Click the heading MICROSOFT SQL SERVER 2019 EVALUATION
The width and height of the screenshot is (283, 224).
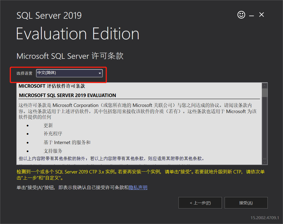pyautogui.click(x=68, y=95)
